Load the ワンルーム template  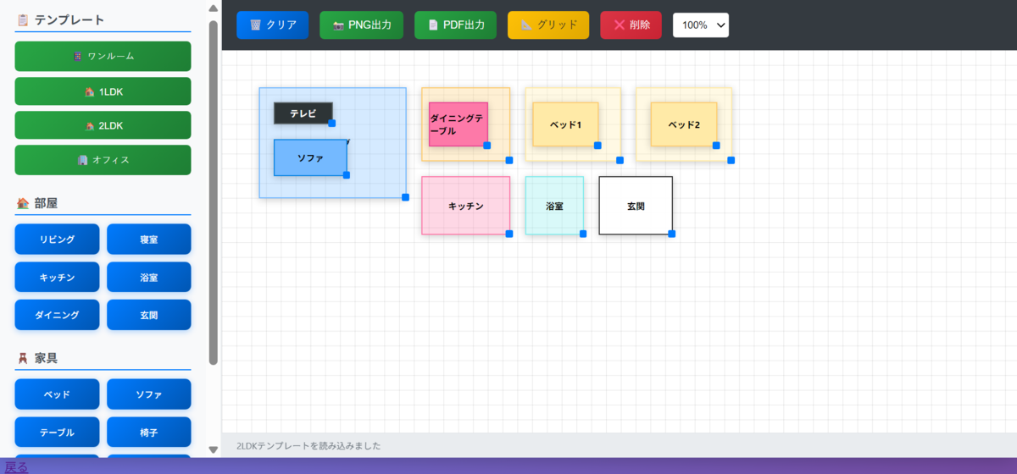coord(103,56)
